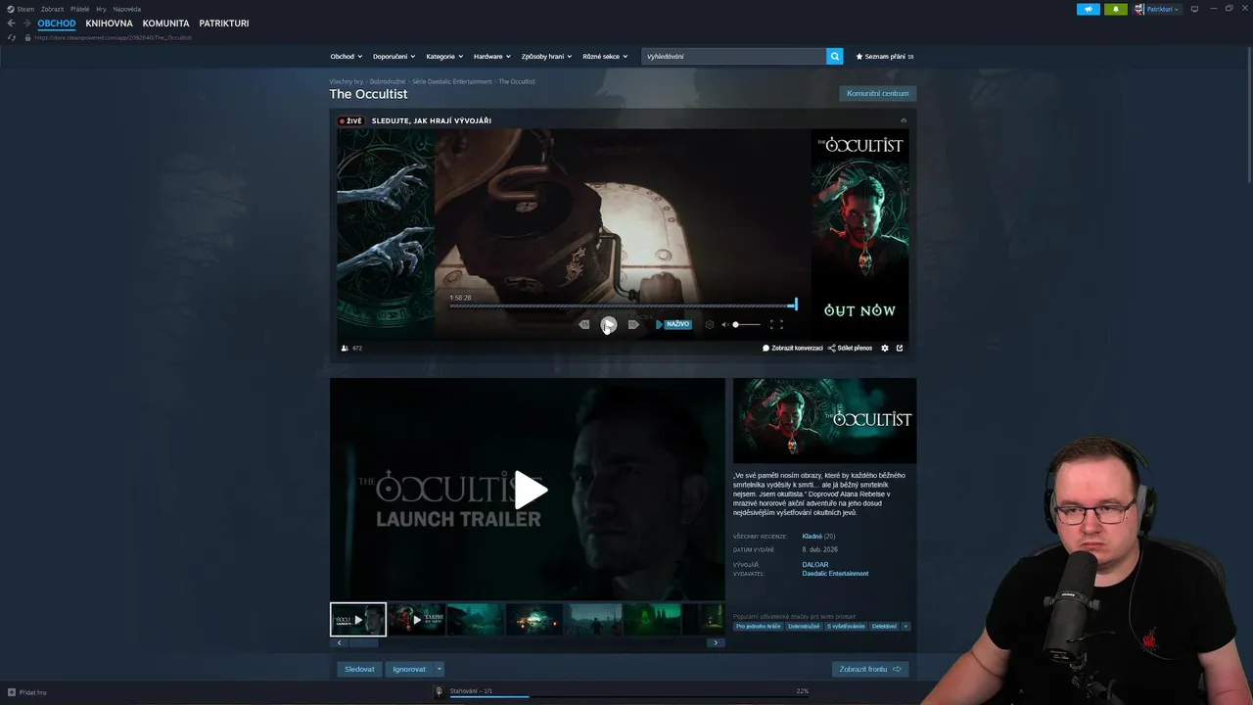Play the developer live stream
Viewport: 1253px width, 705px height.
click(608, 324)
